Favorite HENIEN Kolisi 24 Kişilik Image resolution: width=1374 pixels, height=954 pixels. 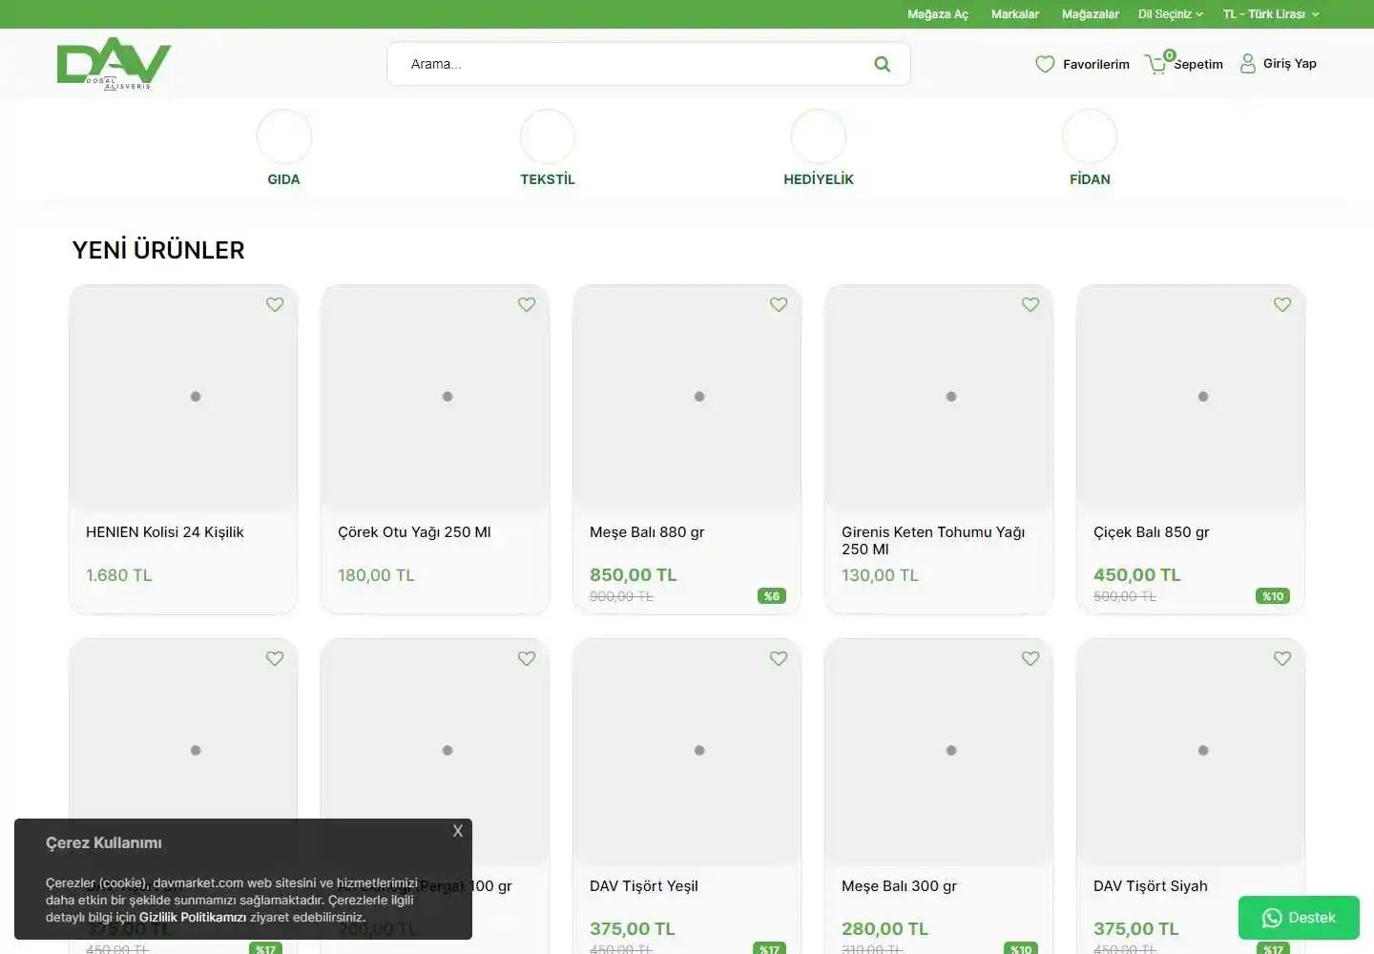click(x=275, y=304)
